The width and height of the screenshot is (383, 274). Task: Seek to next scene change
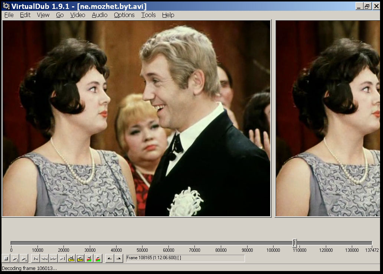98,258
